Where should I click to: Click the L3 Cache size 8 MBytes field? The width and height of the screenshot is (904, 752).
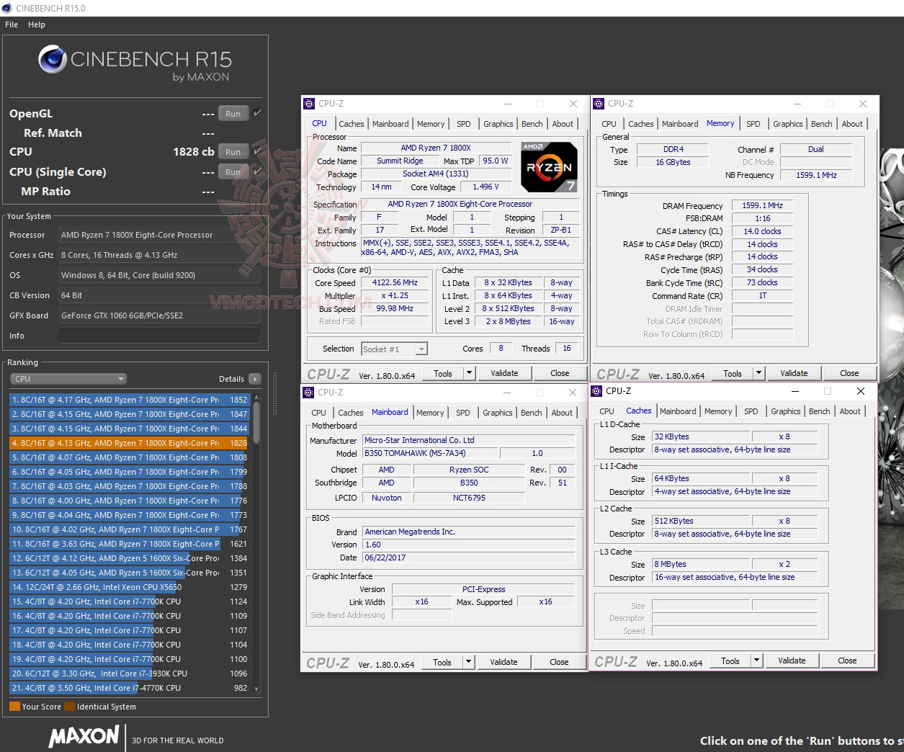pos(702,565)
